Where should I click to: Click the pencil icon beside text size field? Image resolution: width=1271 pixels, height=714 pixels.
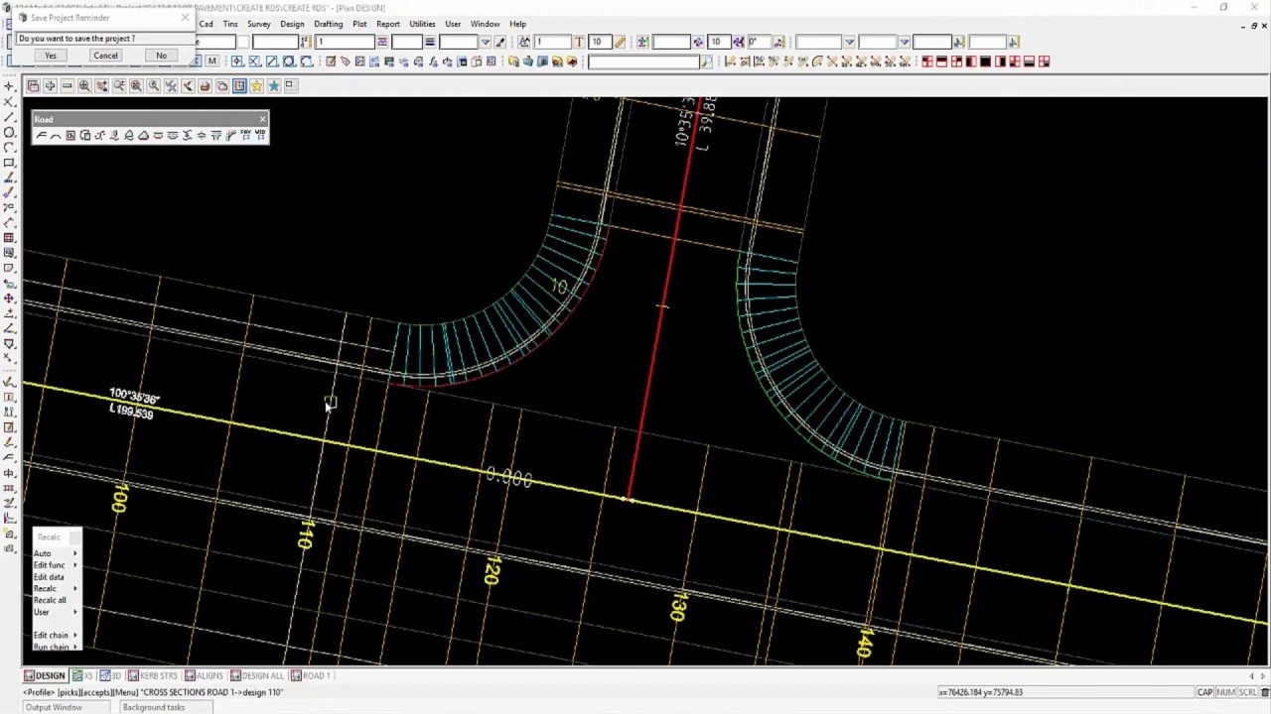(620, 42)
